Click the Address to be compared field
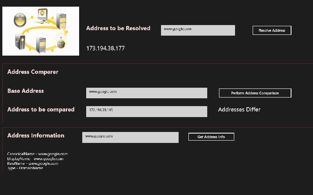 point(147,112)
